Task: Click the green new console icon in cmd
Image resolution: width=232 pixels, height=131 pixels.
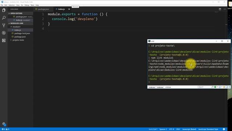Action: coord(215,87)
